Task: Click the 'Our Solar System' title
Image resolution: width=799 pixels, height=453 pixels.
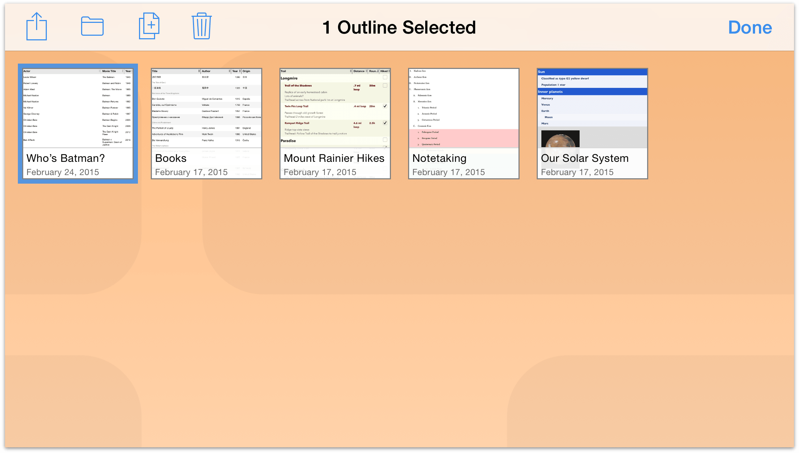Action: (x=585, y=158)
